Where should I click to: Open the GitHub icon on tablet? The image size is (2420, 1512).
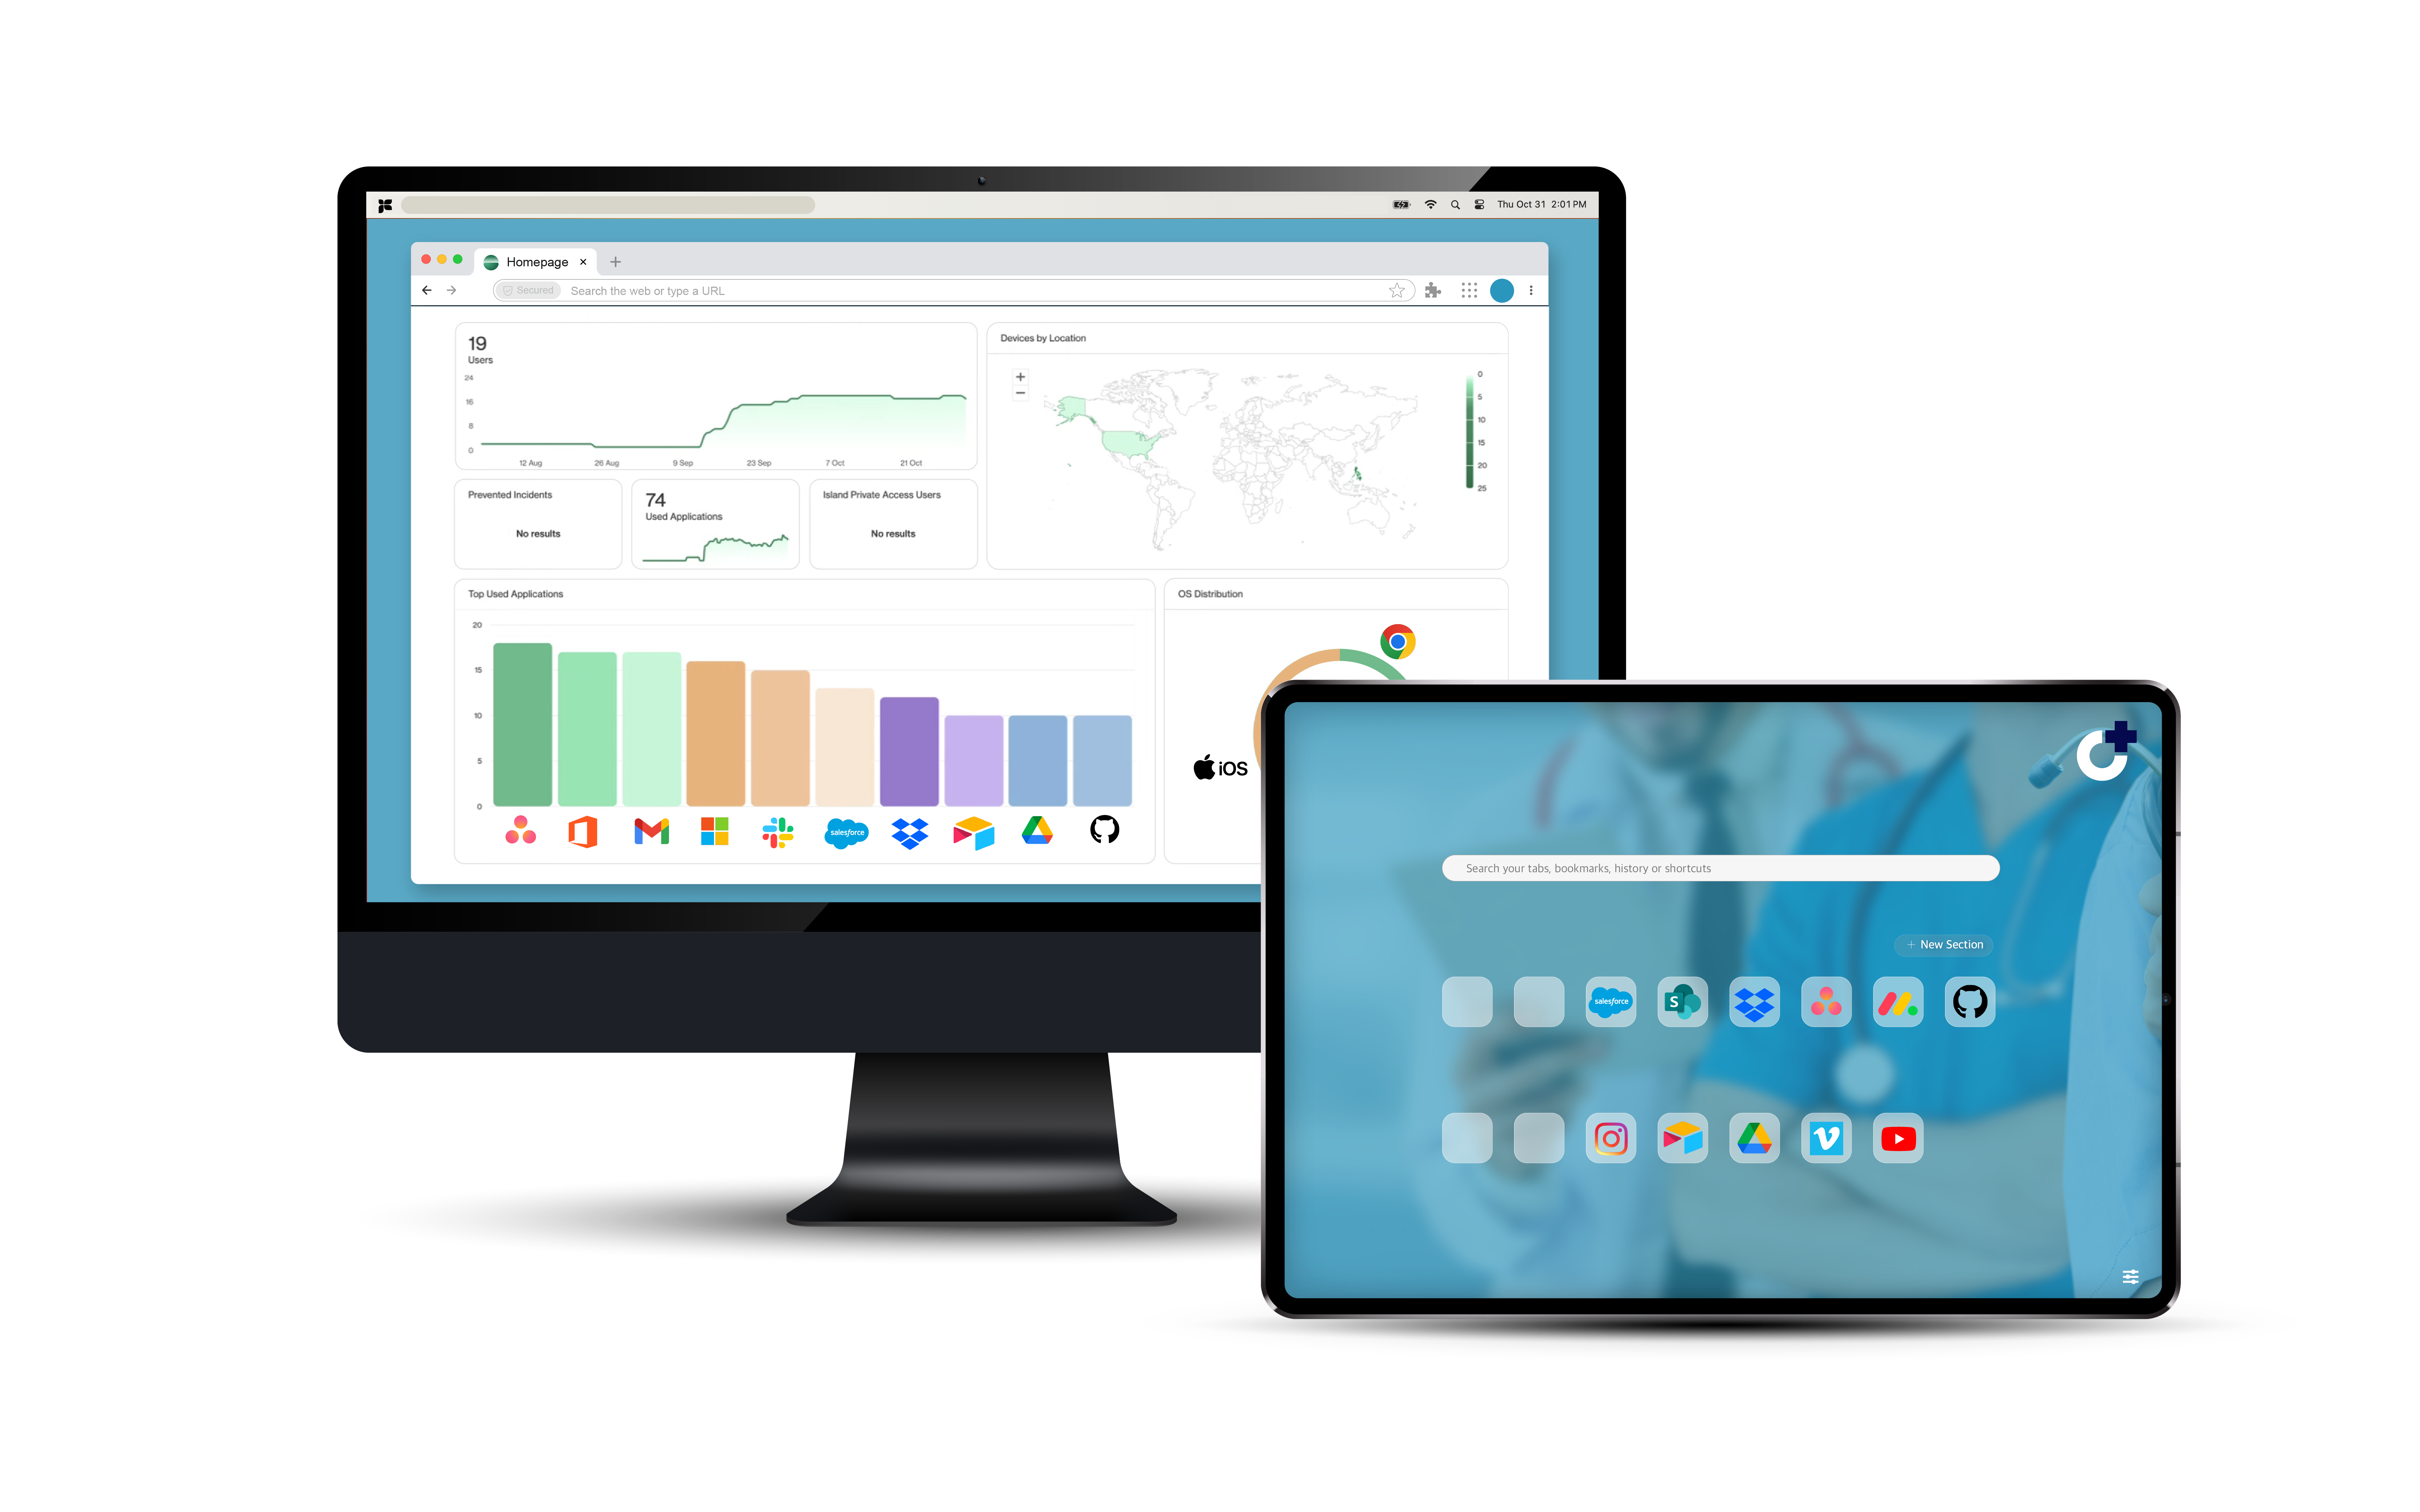coord(1971,1001)
